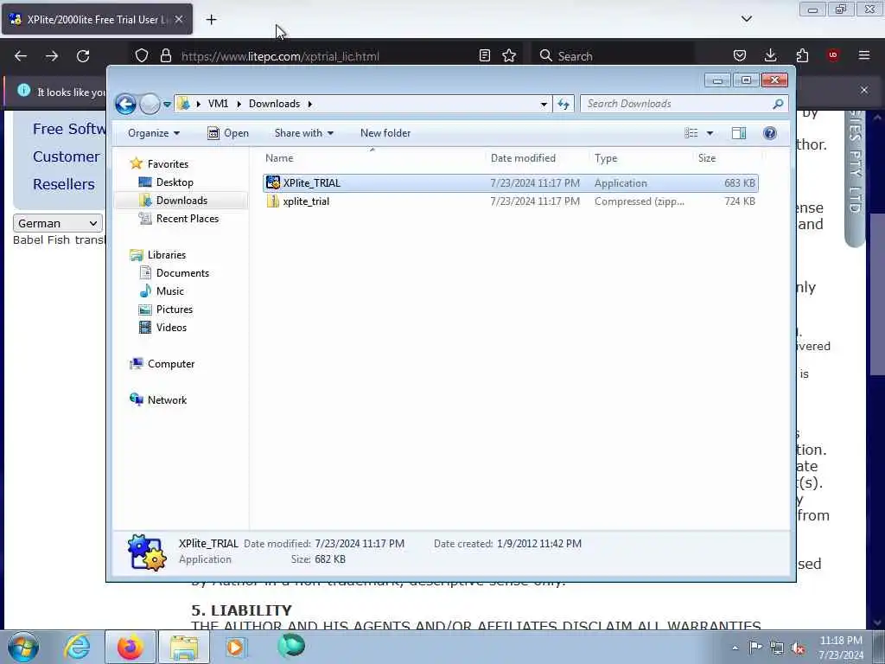Open the Firefox hamburger menu
Screen dimensions: 885x664
[x=864, y=55]
